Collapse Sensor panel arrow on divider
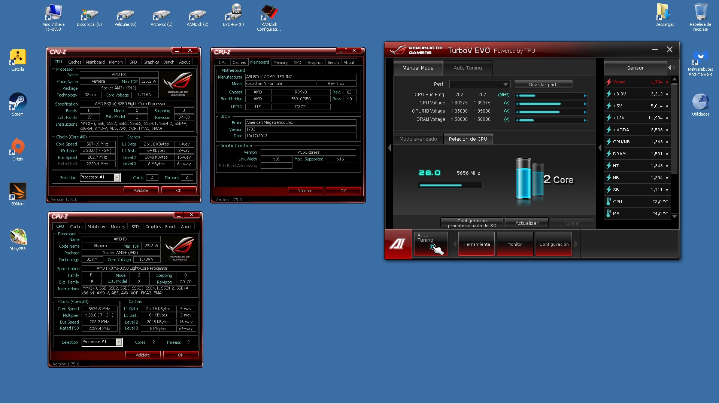 pyautogui.click(x=600, y=148)
